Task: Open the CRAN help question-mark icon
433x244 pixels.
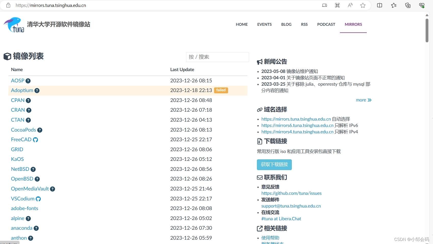Action: [x=29, y=110]
